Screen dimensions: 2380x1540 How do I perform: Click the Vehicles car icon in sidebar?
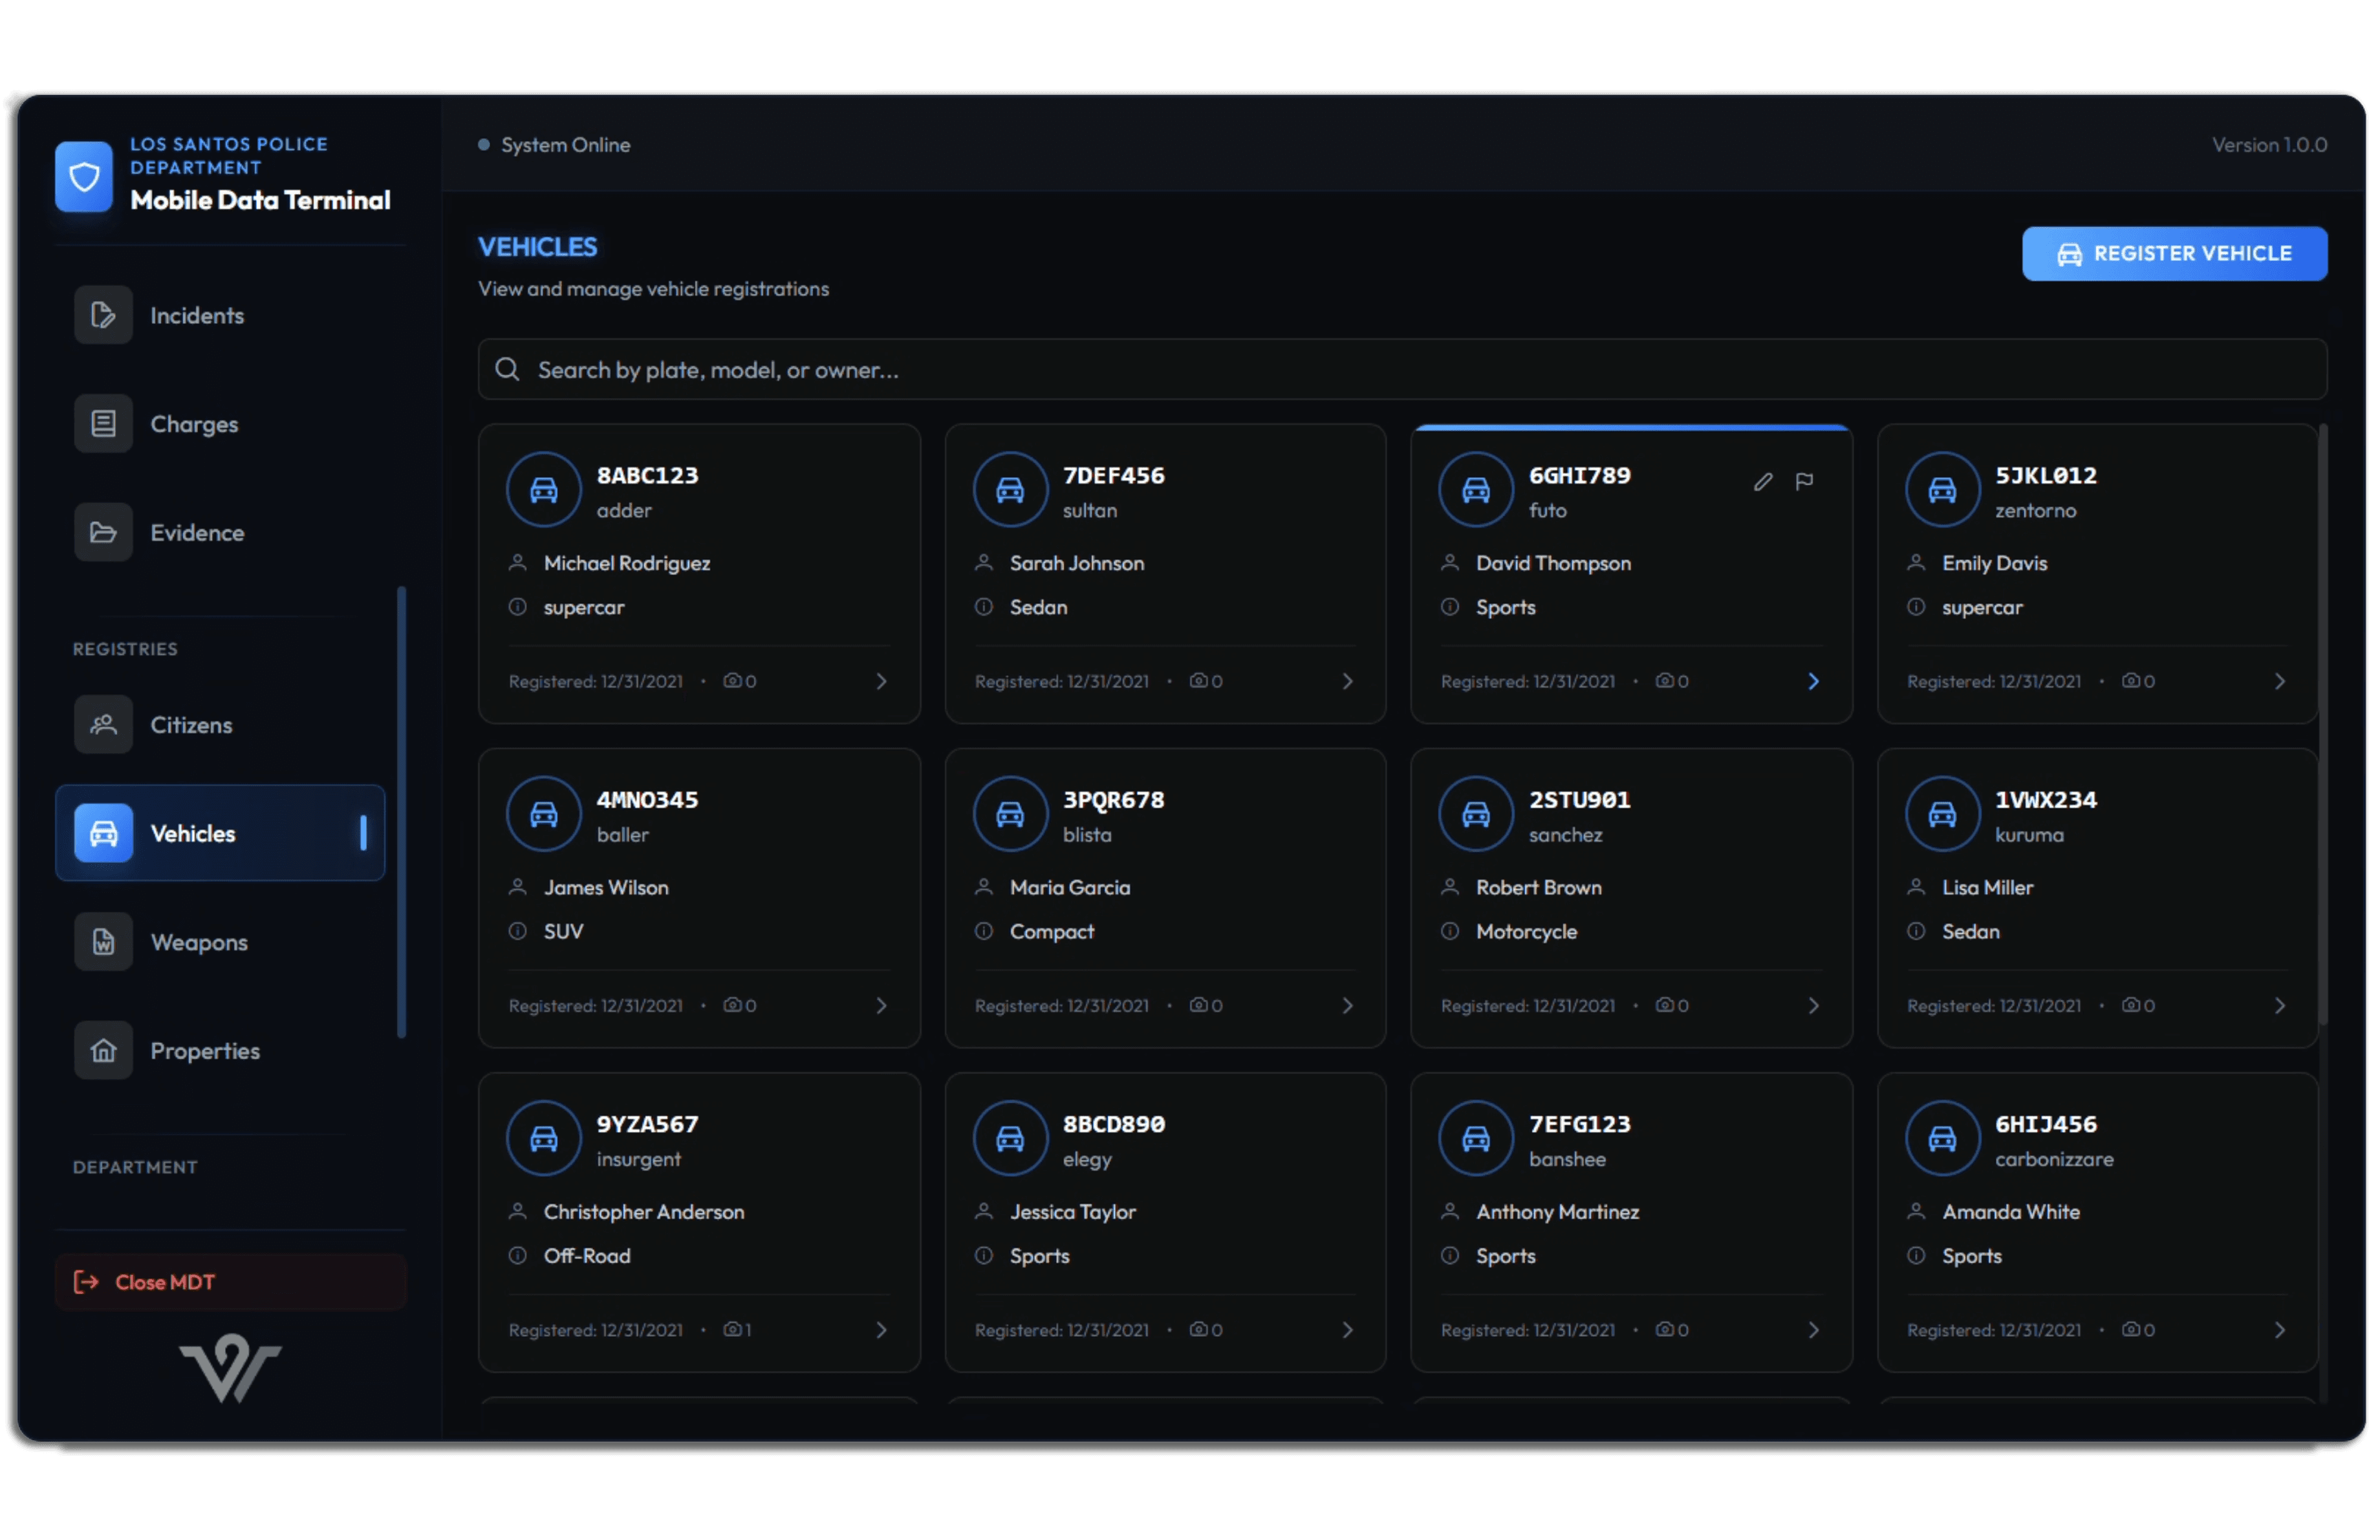tap(103, 833)
